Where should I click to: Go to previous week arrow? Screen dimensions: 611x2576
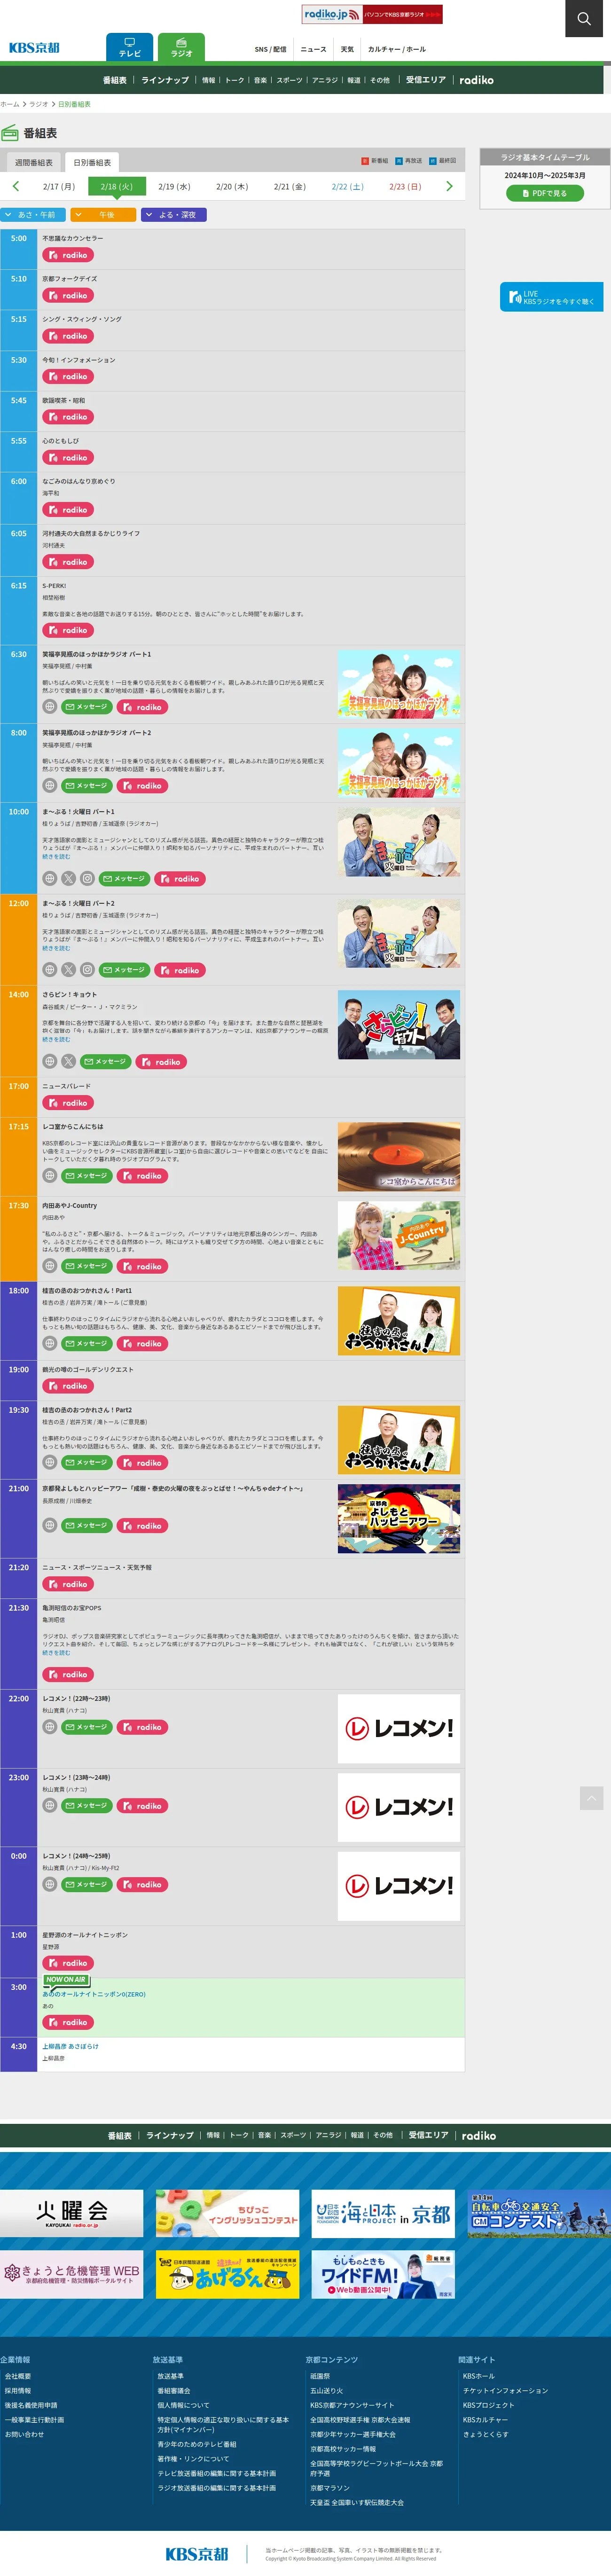15,186
